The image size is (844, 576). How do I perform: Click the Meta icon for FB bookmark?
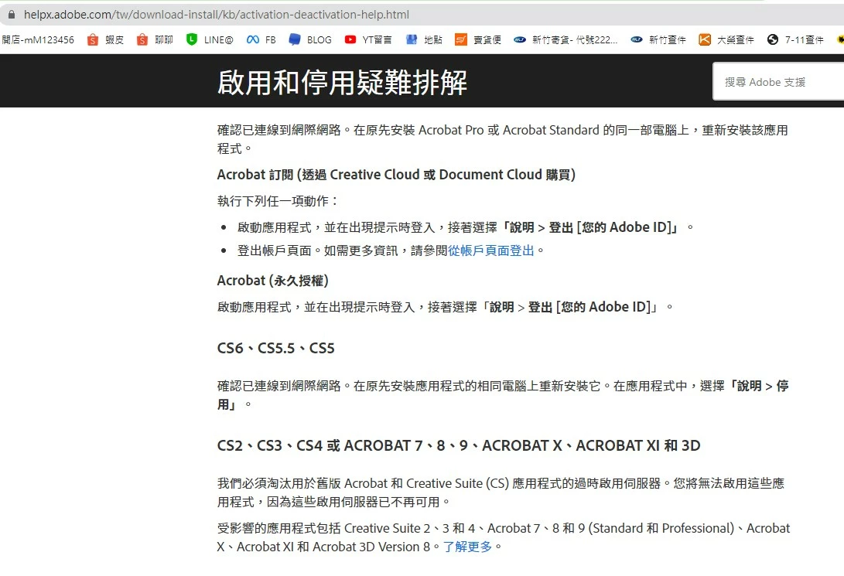pos(252,39)
